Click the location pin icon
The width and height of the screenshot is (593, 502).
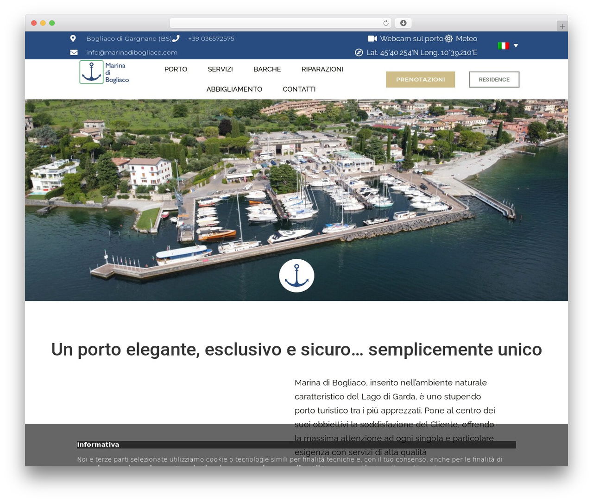coord(73,38)
